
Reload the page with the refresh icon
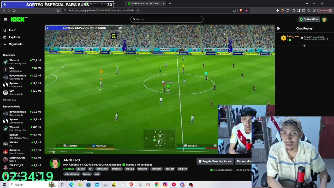[x=14, y=10]
